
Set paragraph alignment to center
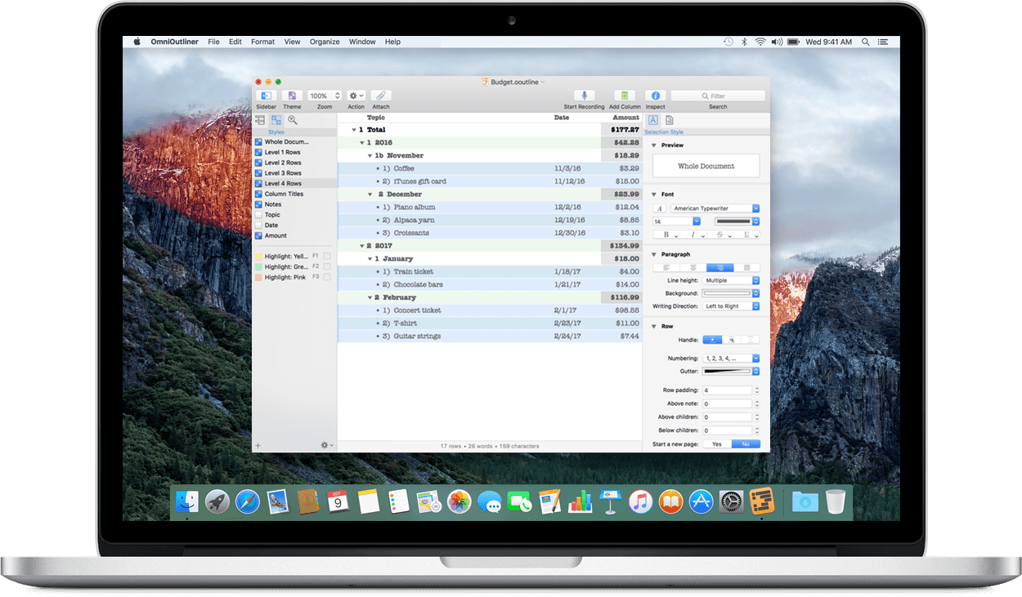(x=693, y=267)
